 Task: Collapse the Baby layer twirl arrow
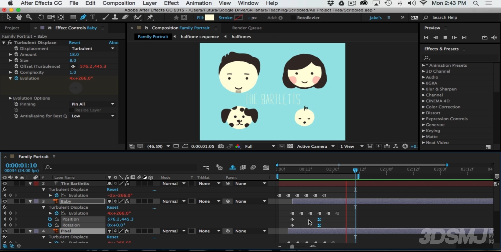tap(30, 201)
